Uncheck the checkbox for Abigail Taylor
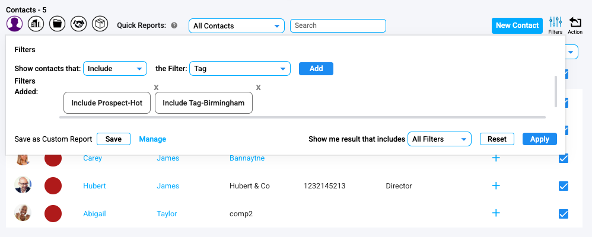Screen dimensions: 592x237 coord(564,214)
